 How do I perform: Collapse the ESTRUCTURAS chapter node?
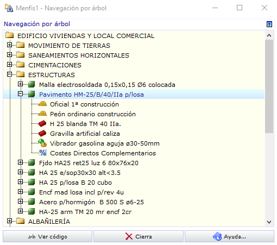point(9,74)
